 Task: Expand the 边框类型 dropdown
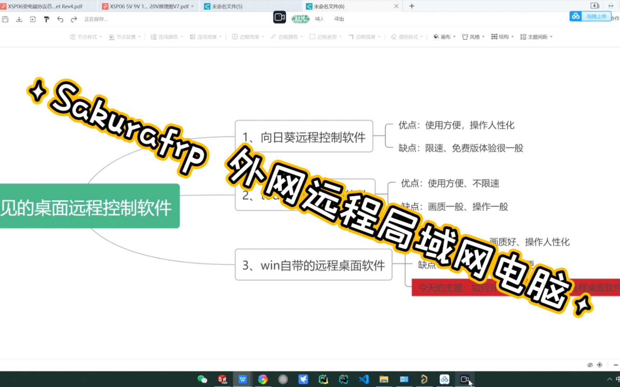point(326,37)
